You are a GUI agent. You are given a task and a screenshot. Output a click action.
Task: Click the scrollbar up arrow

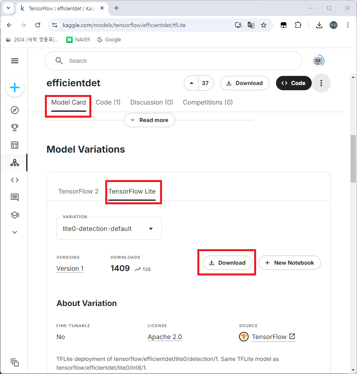click(x=353, y=77)
